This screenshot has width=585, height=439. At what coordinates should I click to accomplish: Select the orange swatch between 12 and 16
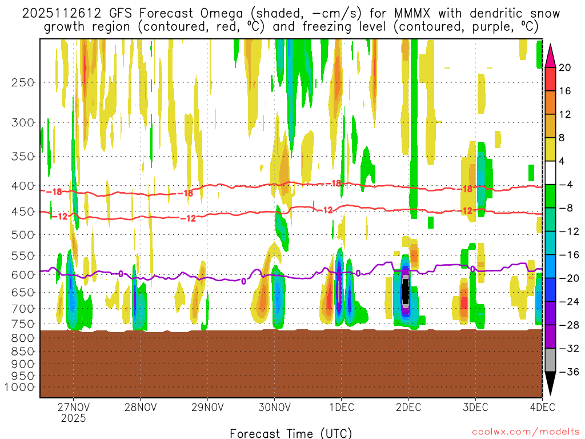coord(551,102)
